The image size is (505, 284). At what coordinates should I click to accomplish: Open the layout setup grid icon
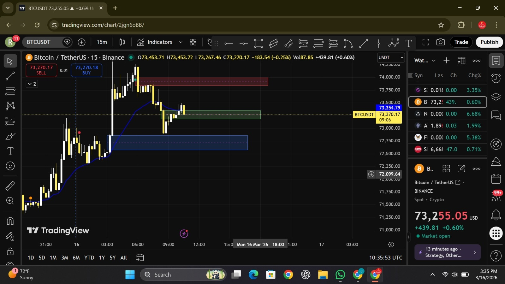click(x=193, y=42)
